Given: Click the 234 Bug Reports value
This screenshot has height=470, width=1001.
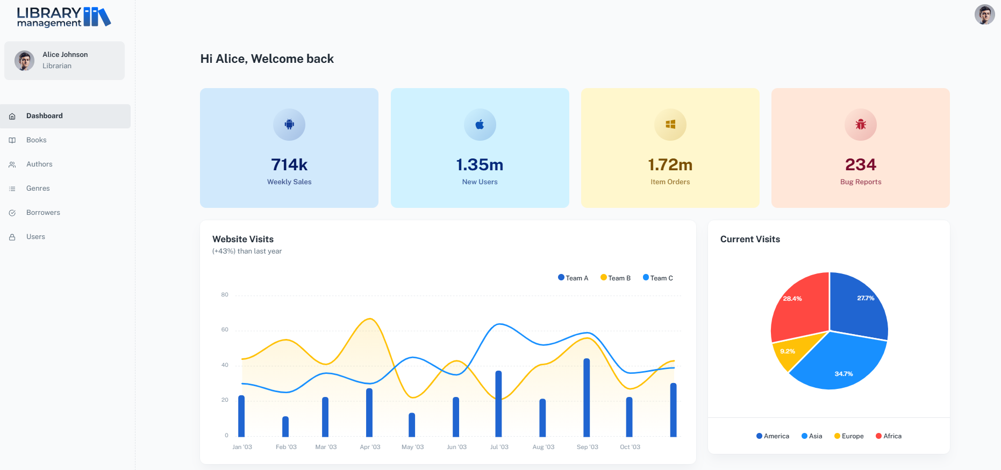Looking at the screenshot, I should point(861,164).
